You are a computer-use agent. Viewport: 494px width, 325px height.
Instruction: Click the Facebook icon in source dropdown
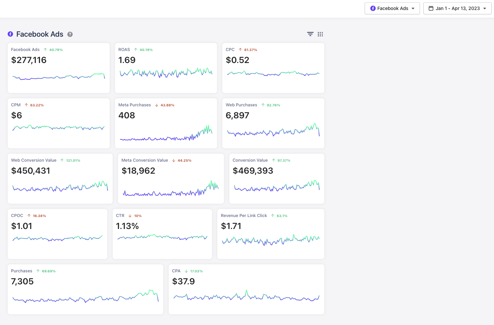click(x=373, y=8)
